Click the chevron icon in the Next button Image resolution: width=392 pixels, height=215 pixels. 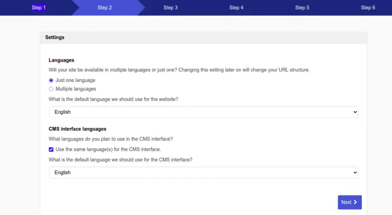coord(355,202)
